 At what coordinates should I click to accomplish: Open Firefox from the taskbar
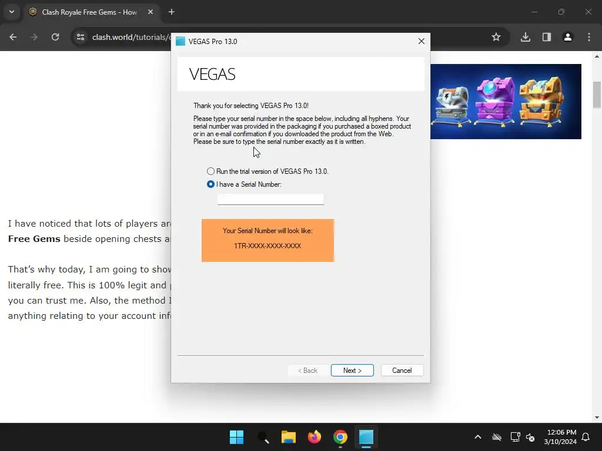315,437
